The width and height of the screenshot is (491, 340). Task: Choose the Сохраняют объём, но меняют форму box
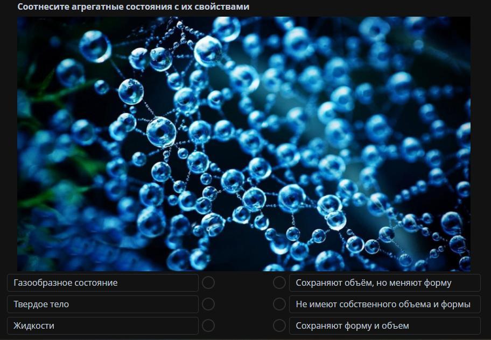(x=385, y=283)
